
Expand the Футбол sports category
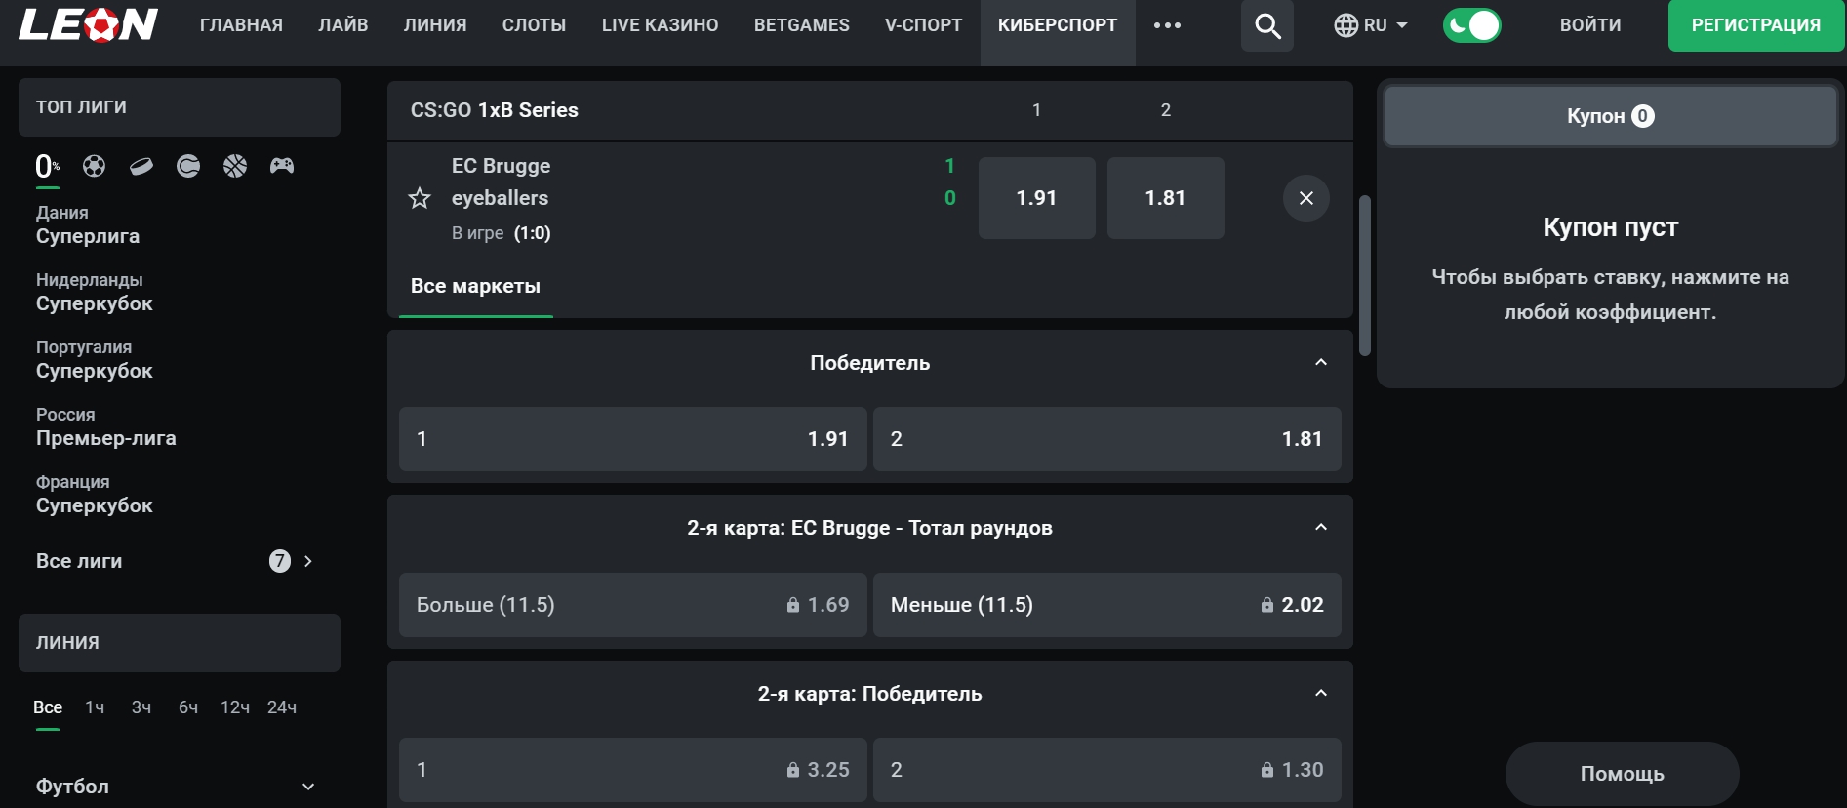tap(308, 787)
